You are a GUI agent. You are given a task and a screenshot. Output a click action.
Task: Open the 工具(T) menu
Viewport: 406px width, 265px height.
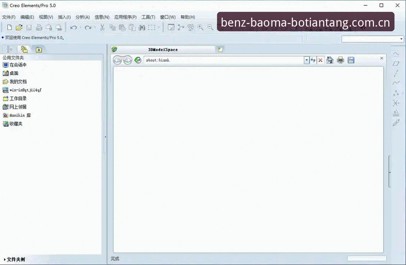point(148,17)
